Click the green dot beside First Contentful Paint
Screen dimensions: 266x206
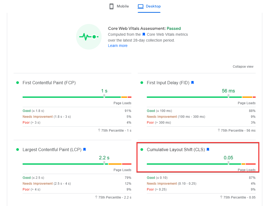(x=18, y=83)
